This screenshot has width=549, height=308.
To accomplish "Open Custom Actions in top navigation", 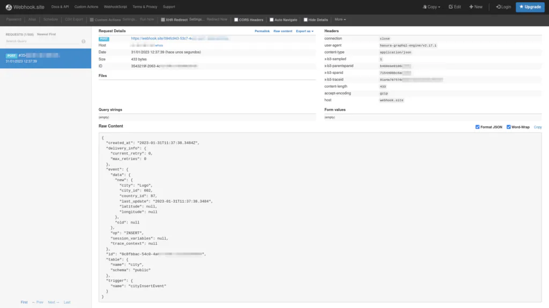I will click(x=86, y=6).
